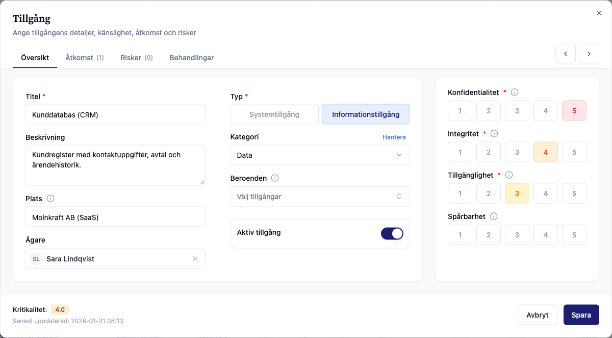The image size is (612, 338).
Task: Open the Ägare selector with Sara Lindqvist
Action: point(115,259)
